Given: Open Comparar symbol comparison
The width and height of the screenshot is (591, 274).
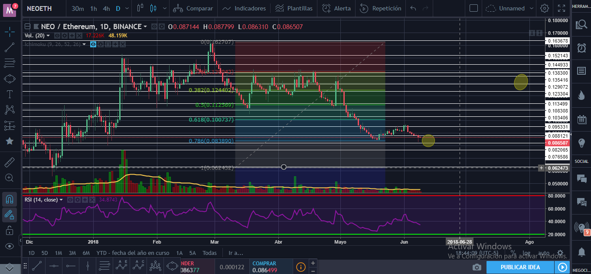Looking at the screenshot, I should click(193, 8).
